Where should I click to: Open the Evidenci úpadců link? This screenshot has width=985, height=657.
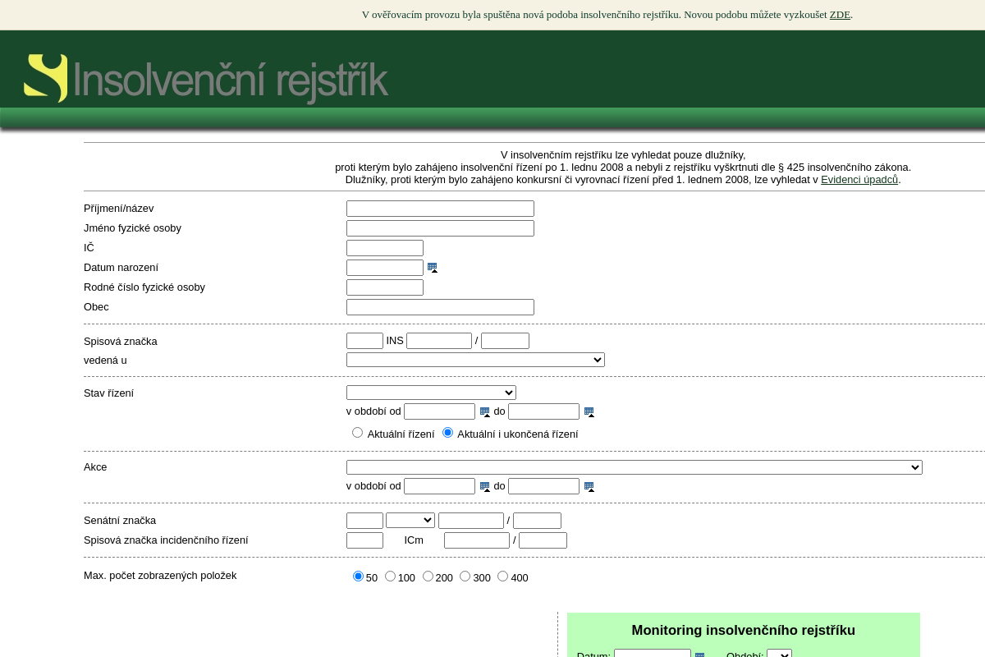(859, 180)
